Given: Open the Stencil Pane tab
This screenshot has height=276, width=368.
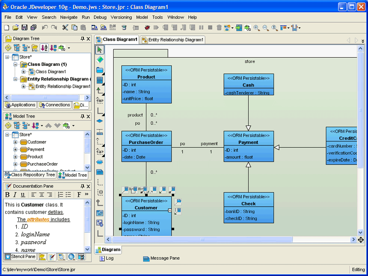Looking at the screenshot, I should click(20, 256).
